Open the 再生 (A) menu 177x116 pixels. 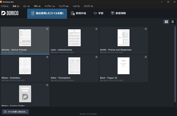(x=37, y=6)
